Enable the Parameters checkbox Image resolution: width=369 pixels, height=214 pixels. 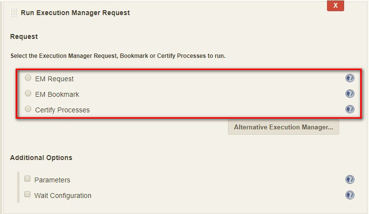pyautogui.click(x=27, y=178)
